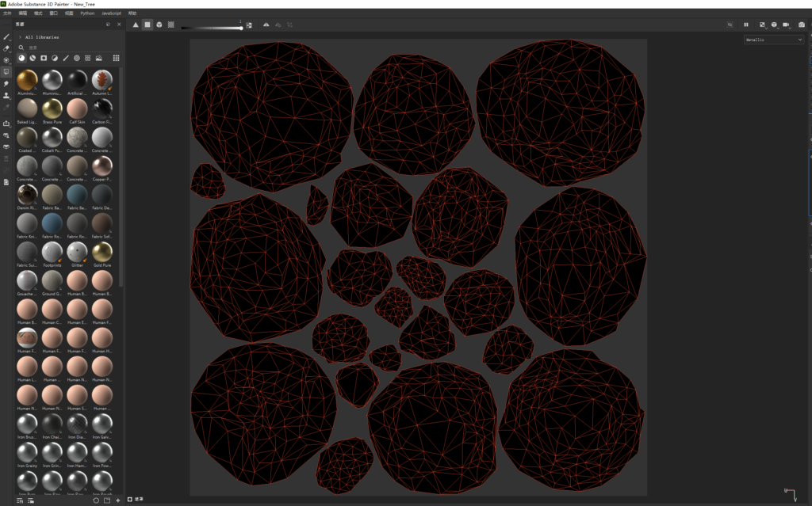Select the Calf Skin material

tap(77, 108)
